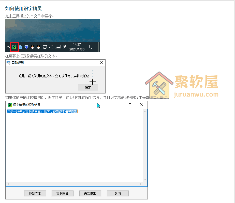Click the USB device tray icon

[x=20, y=46]
